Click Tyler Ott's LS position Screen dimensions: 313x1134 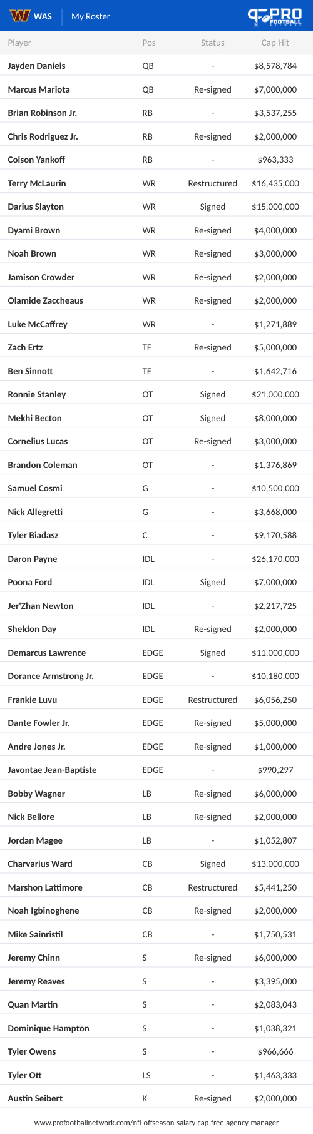146,1075
